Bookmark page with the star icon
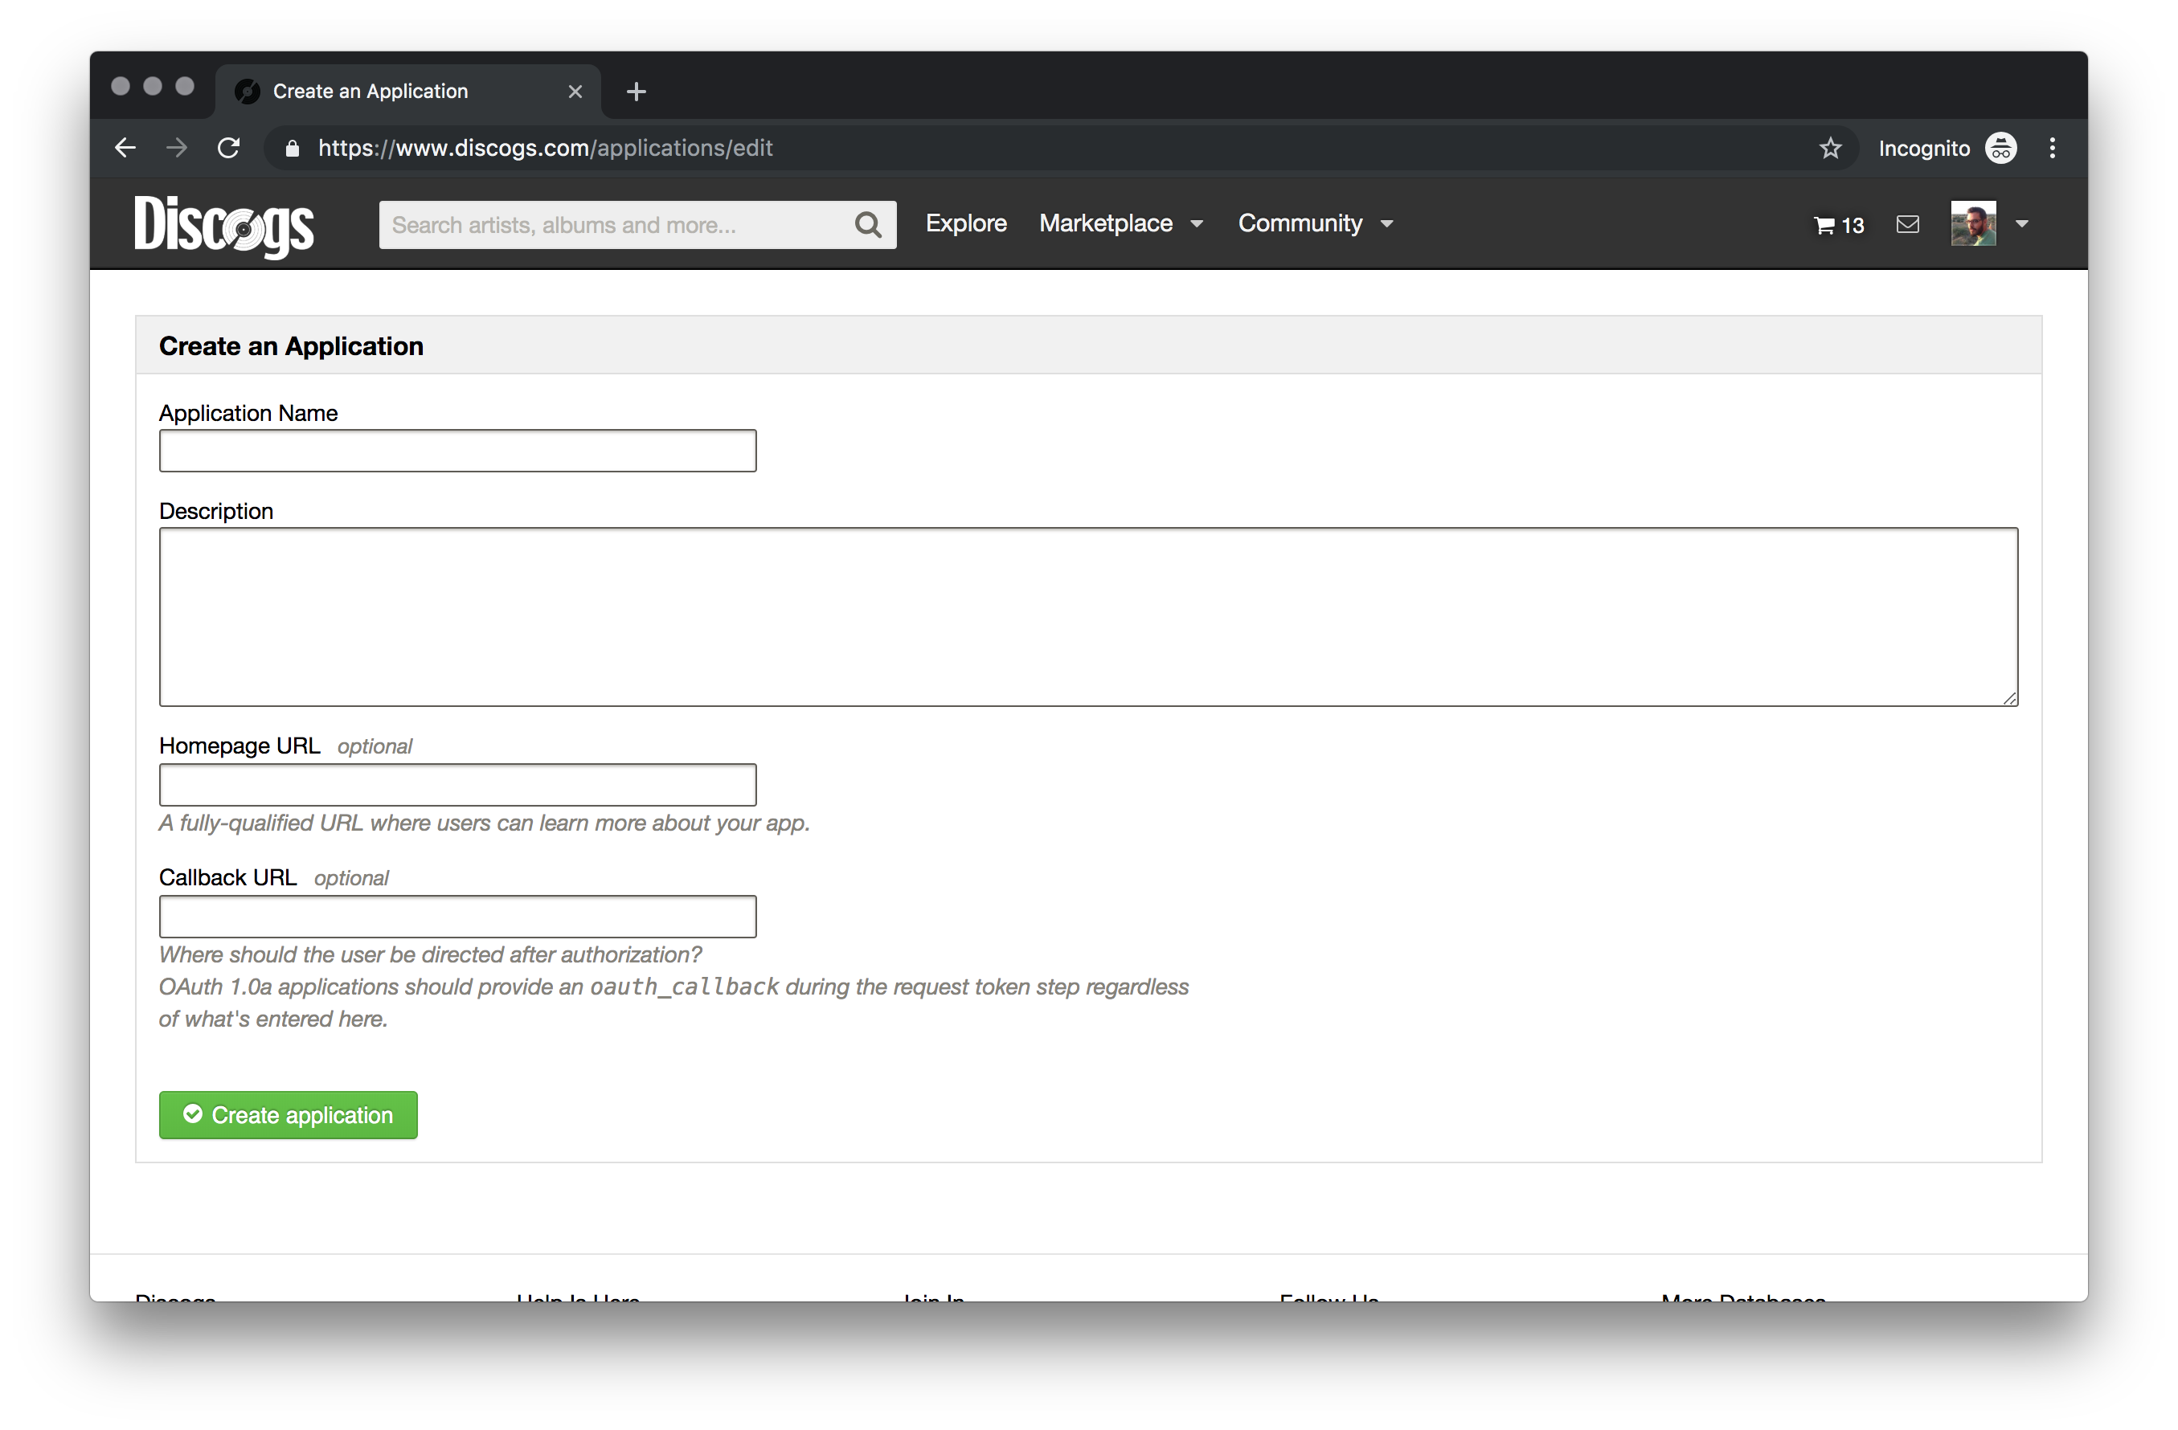Image resolution: width=2178 pixels, height=1430 pixels. coord(1830,148)
